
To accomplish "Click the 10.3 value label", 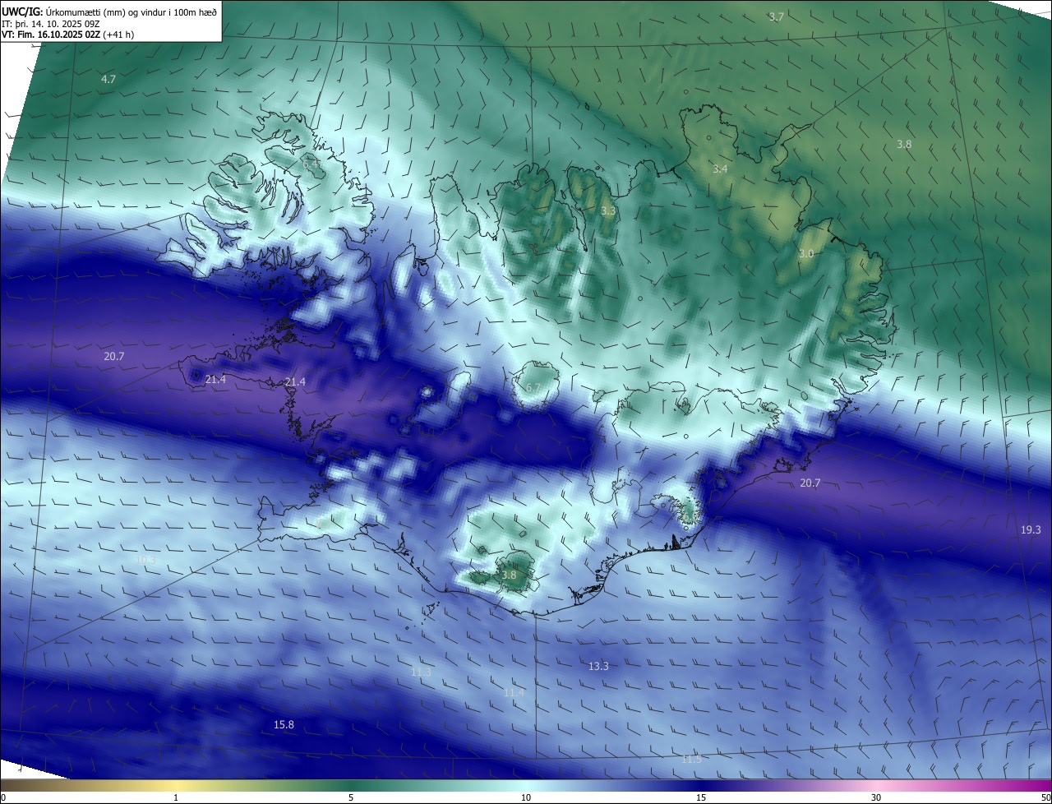I will (x=145, y=560).
